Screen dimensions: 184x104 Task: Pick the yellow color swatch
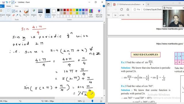[x=74, y=10]
